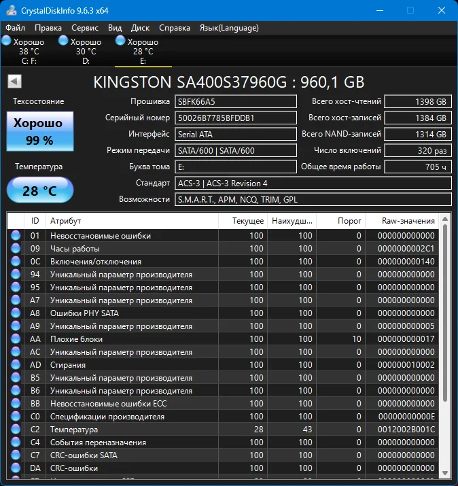Click the Текущее column header
This screenshot has height=486, width=458.
tap(243, 221)
